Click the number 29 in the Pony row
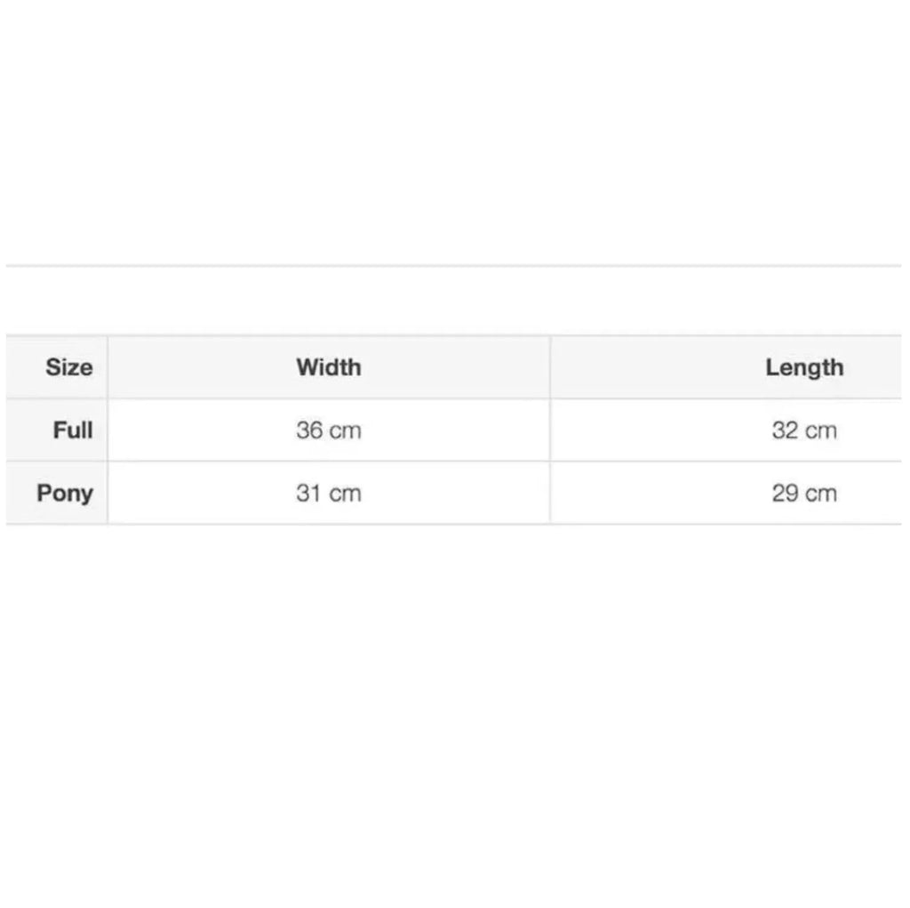Image resolution: width=910 pixels, height=908 pixels. (x=785, y=494)
